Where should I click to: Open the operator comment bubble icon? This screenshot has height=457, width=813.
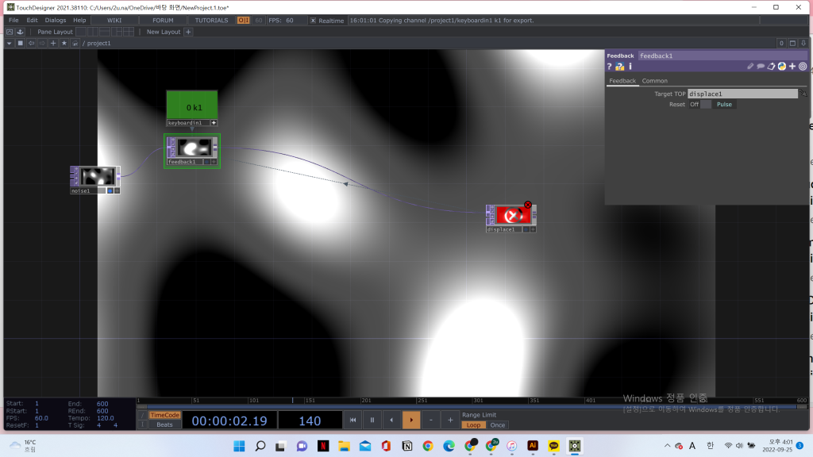(761, 67)
